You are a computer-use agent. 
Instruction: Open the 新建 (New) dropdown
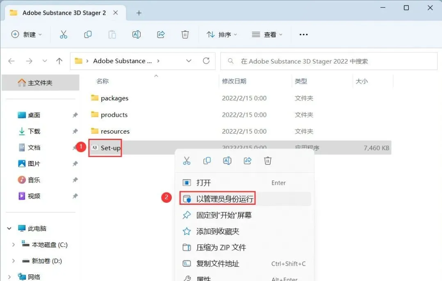pos(27,35)
